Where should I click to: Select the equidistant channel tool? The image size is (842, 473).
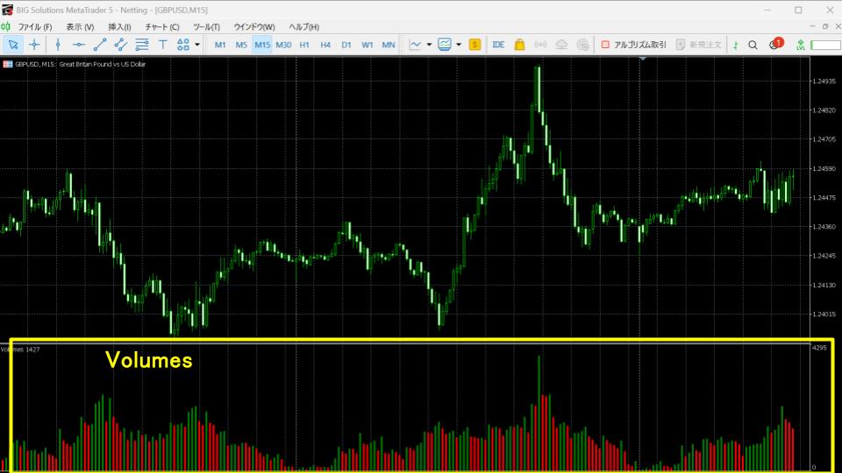(121, 45)
